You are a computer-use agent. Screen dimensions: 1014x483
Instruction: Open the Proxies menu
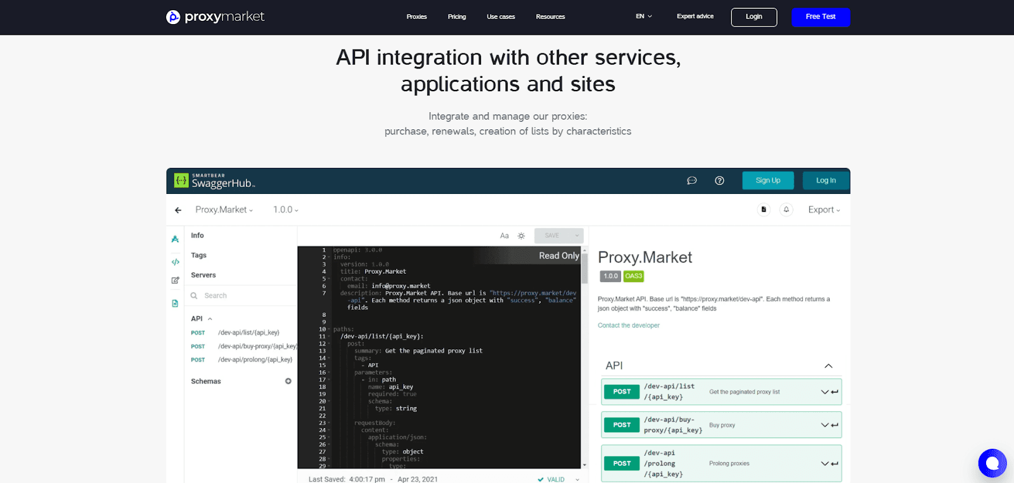(x=416, y=16)
